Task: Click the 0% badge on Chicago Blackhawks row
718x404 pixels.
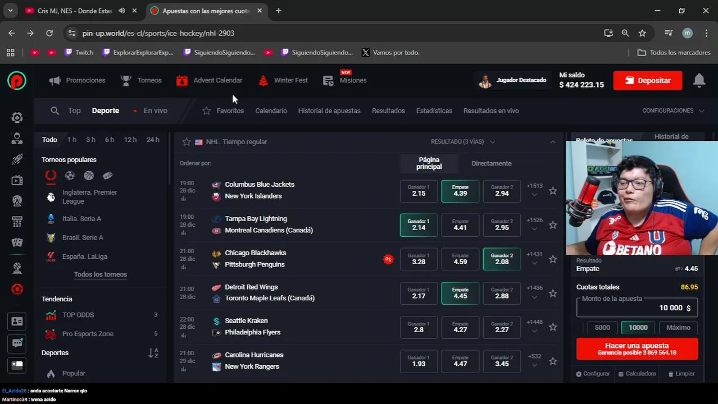Action: pyautogui.click(x=388, y=259)
